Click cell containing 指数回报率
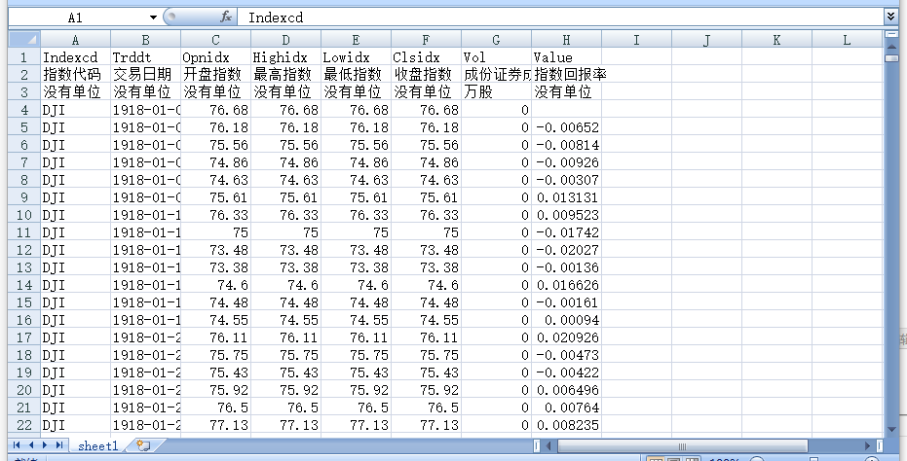907x461 pixels. coord(566,75)
